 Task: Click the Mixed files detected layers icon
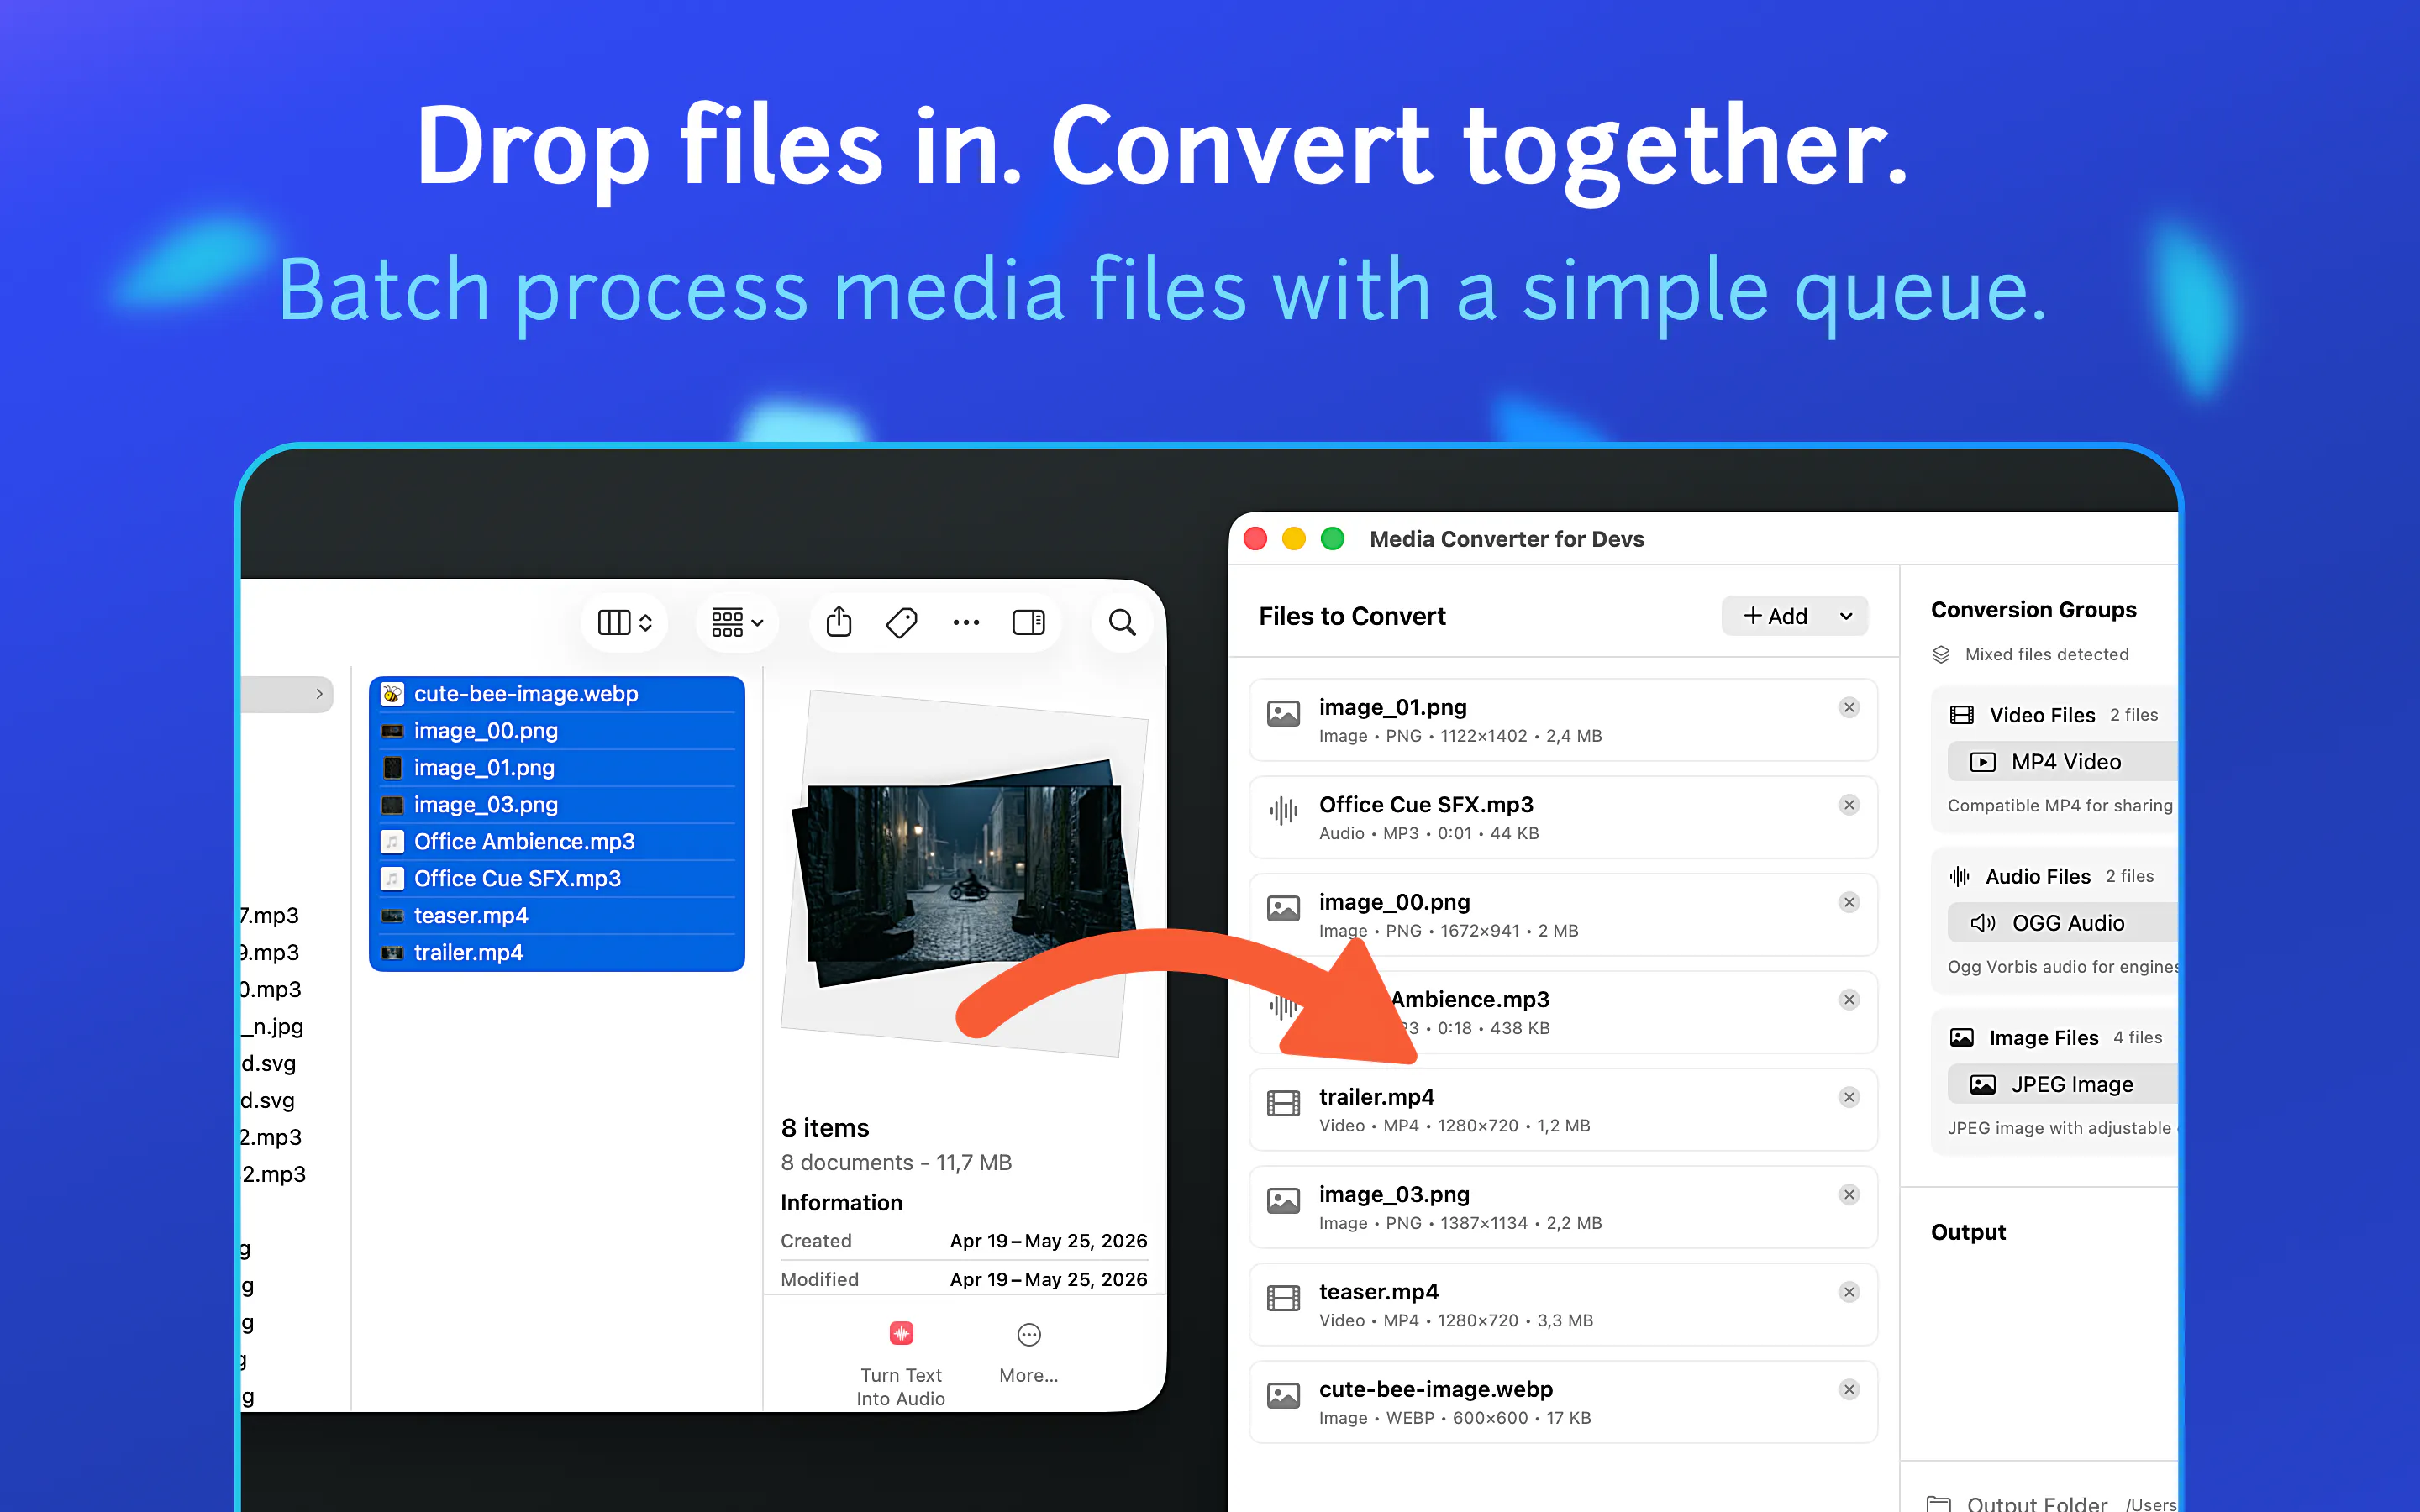pyautogui.click(x=1941, y=654)
